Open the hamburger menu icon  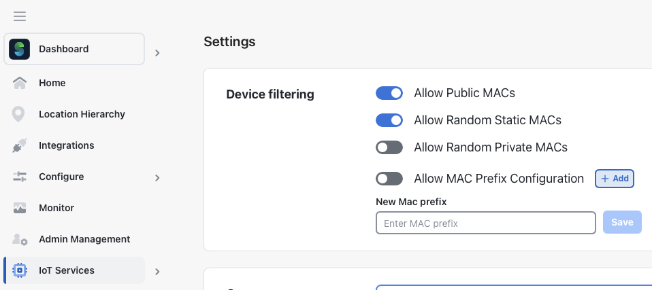(20, 16)
